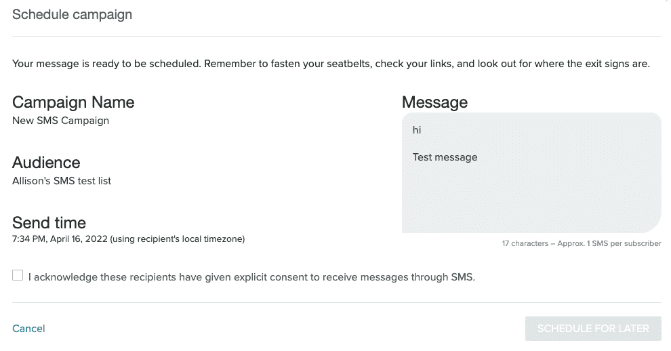Tick the SMS consent acknowledgment checkbox
Image resolution: width=671 pixels, height=351 pixels.
pos(18,275)
